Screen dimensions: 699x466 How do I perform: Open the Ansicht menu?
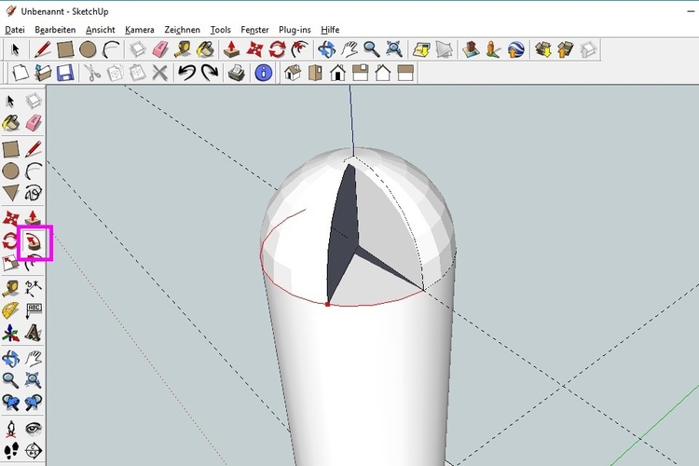coord(101,30)
